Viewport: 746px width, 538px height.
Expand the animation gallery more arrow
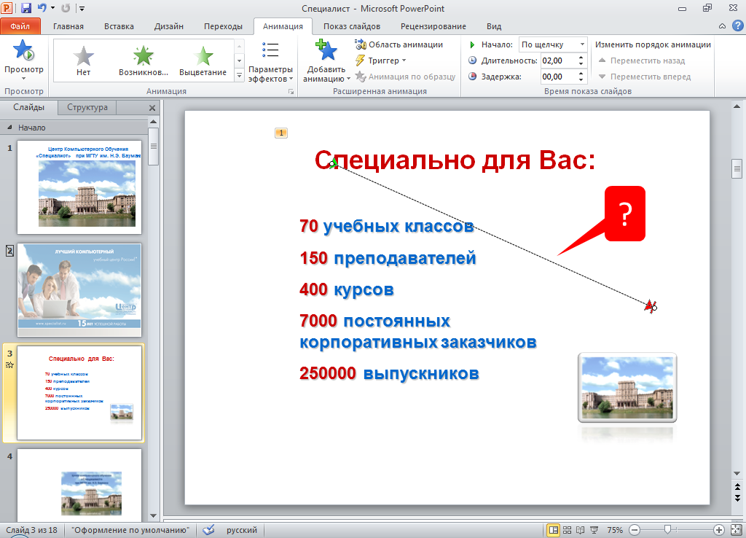(239, 74)
